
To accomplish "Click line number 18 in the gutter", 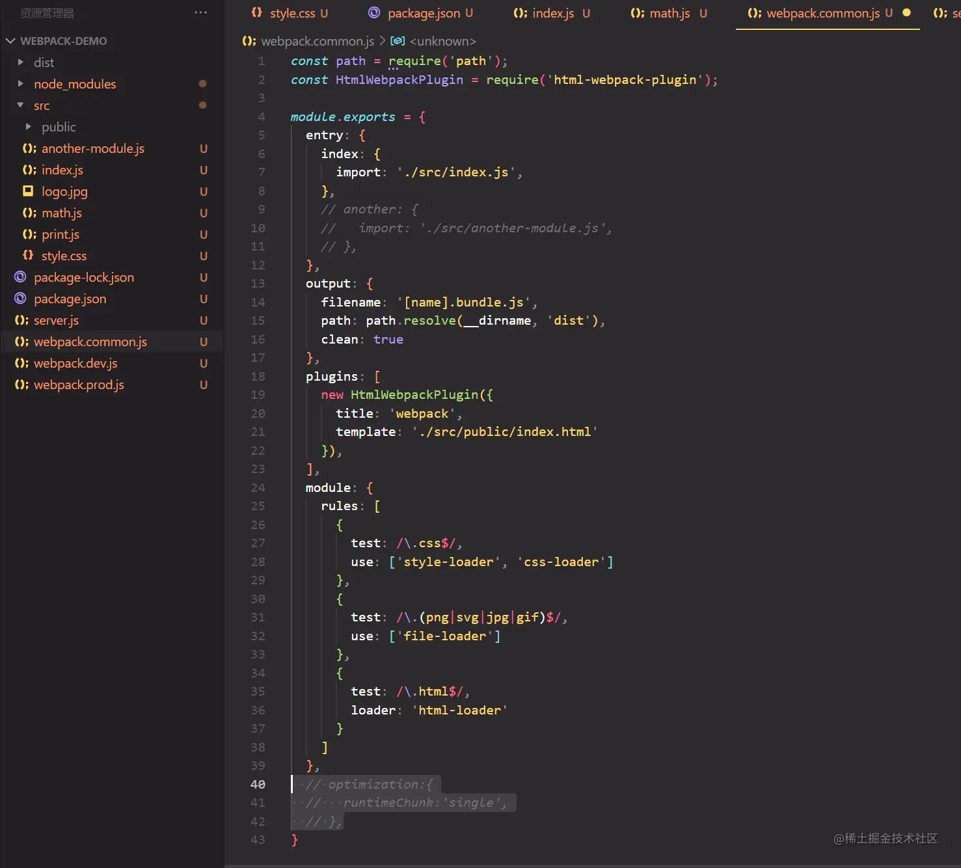I will (x=258, y=376).
